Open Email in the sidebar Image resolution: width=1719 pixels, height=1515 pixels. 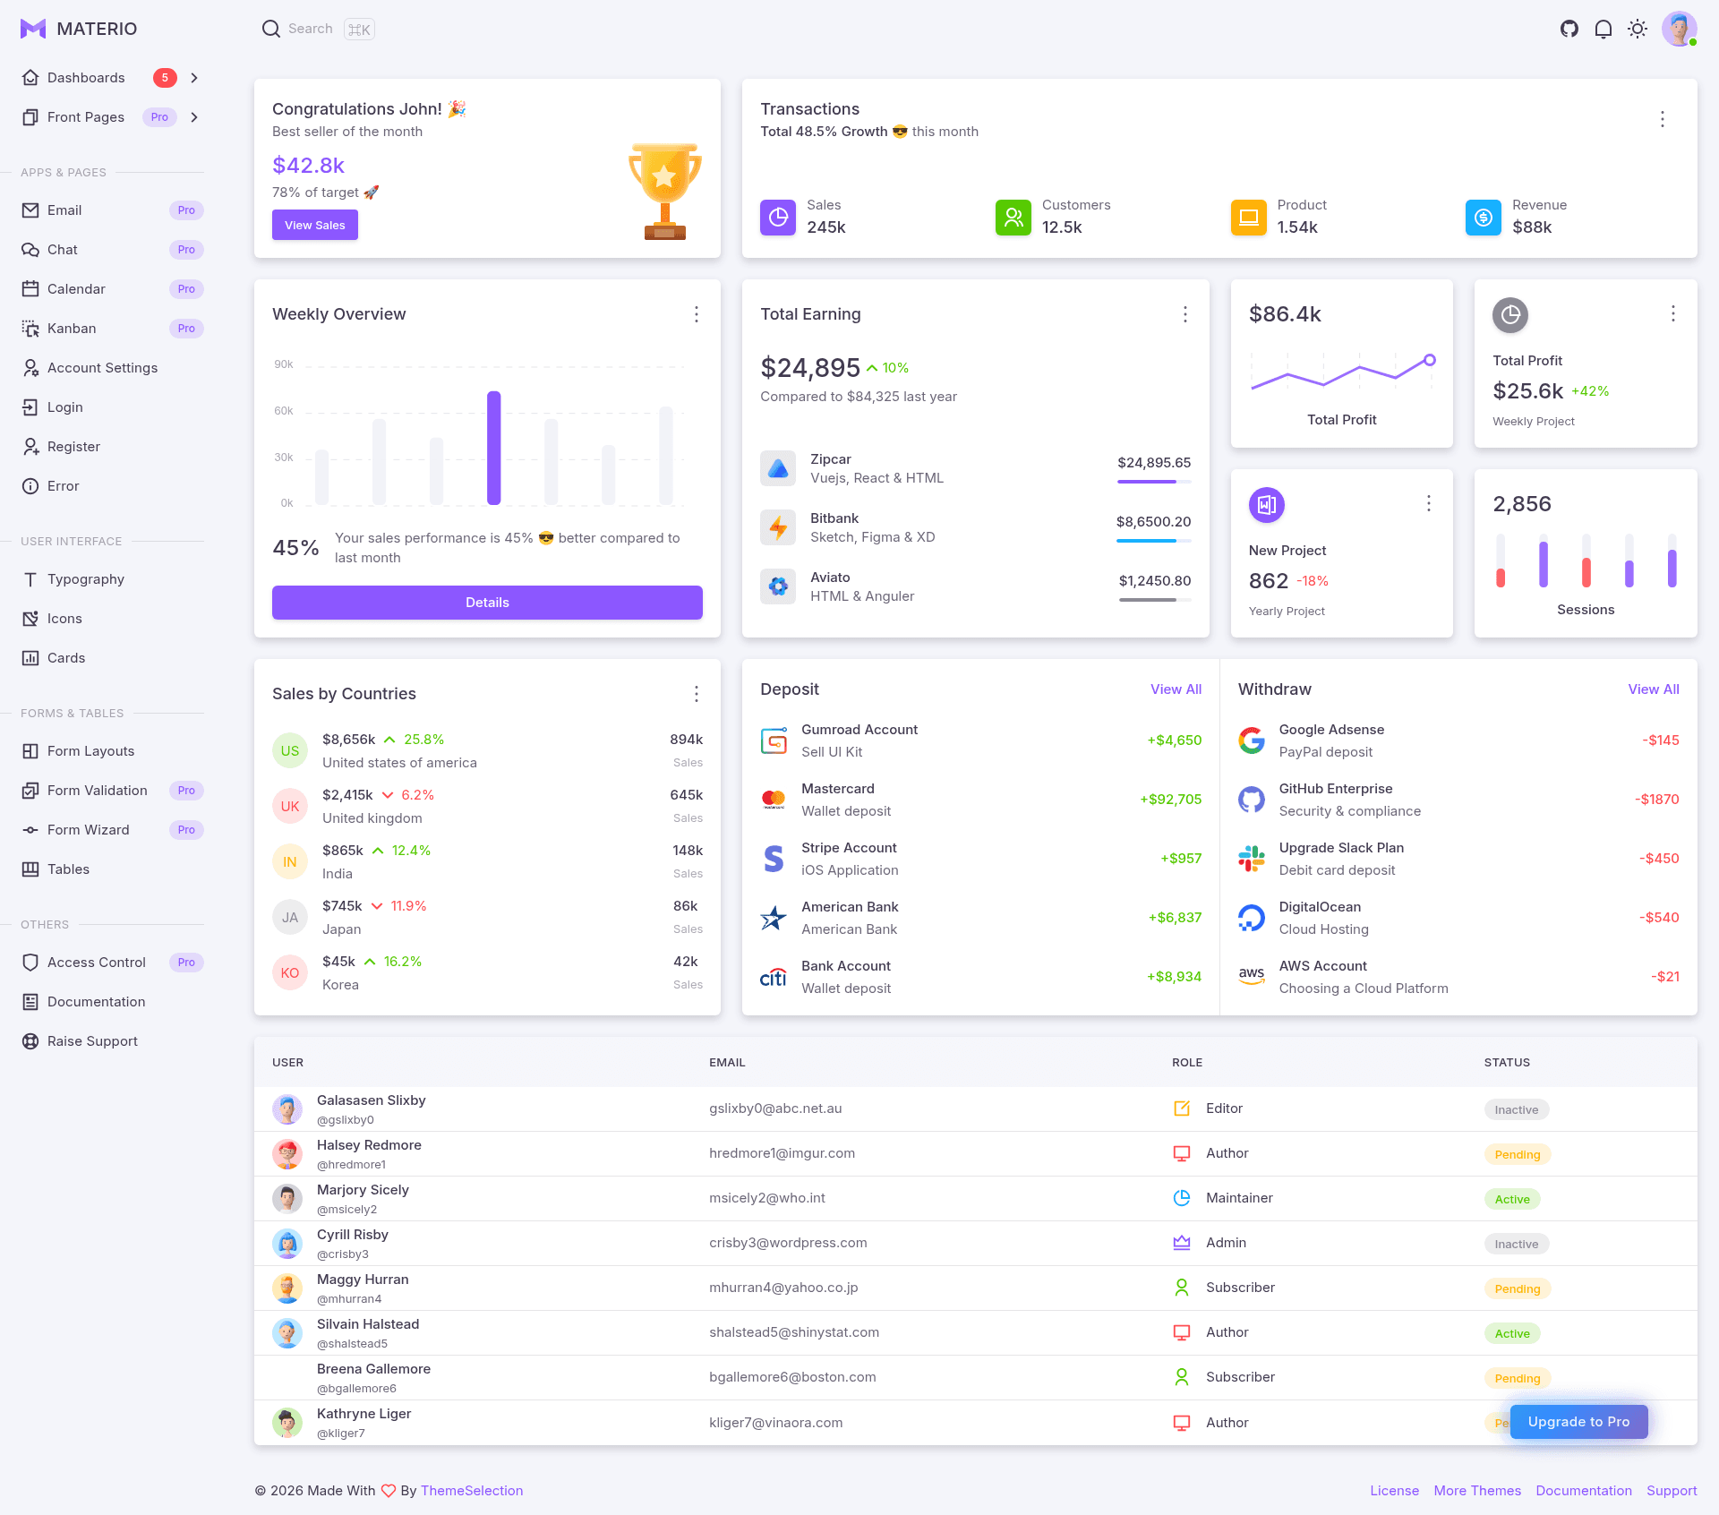click(112, 210)
